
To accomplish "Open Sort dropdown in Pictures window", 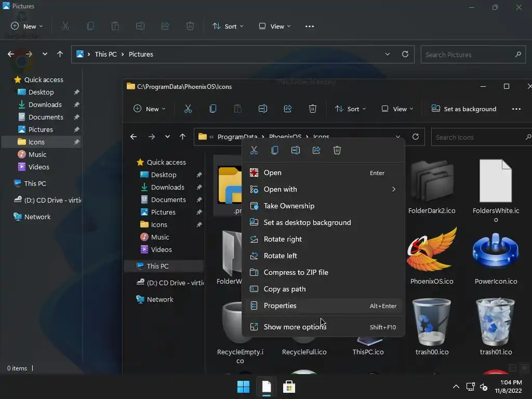I will pos(228,26).
